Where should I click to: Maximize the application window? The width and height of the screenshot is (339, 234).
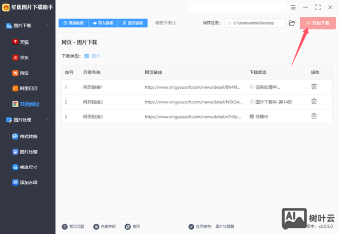click(318, 7)
